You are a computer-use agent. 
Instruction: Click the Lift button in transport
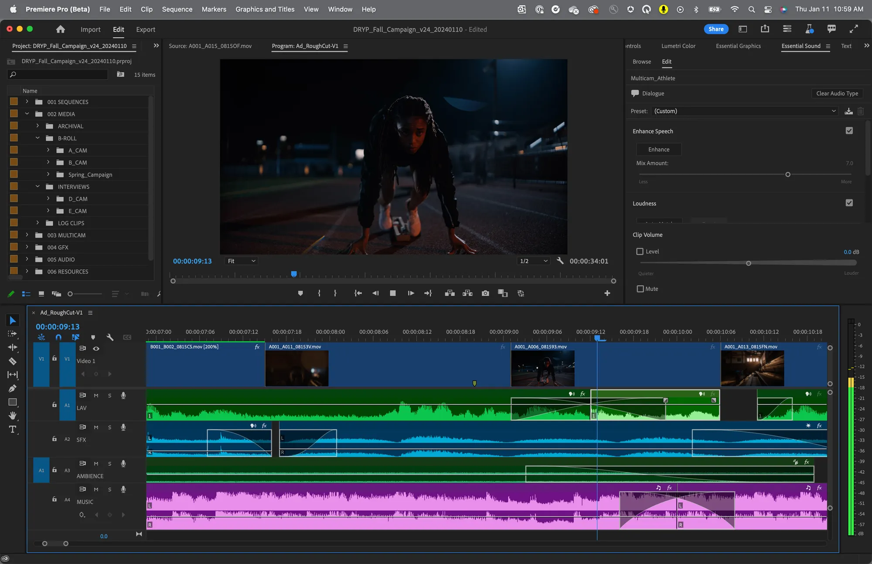point(450,293)
